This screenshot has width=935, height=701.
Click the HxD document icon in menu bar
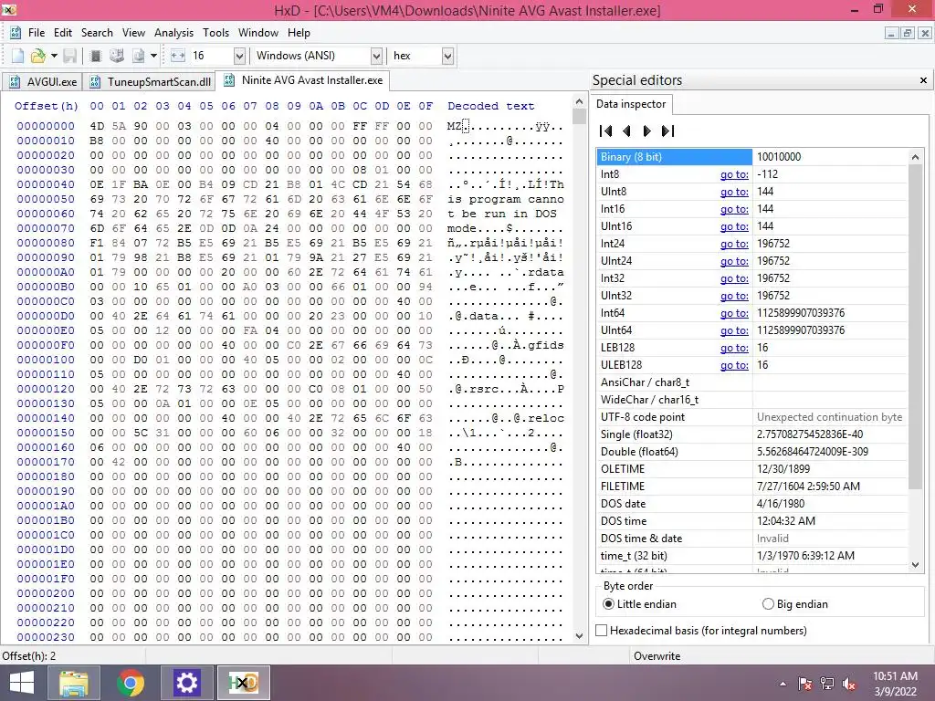pos(16,33)
